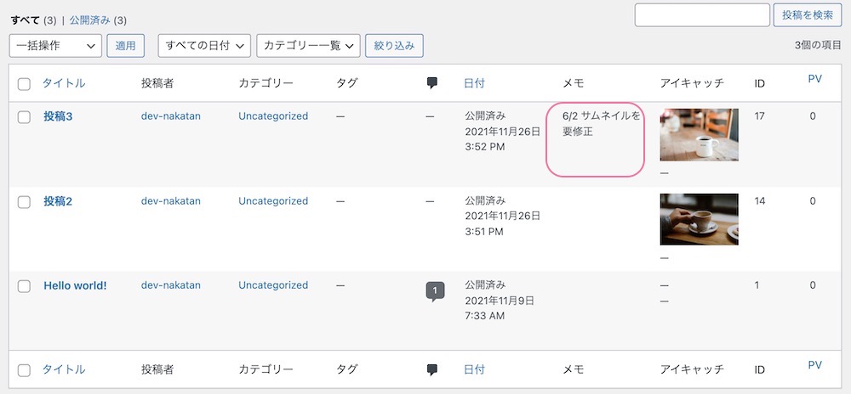The image size is (851, 394).
Task: Click the 投稿を検索 search button
Action: (808, 15)
